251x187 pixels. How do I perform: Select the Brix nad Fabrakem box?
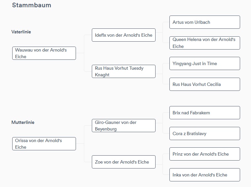[x=205, y=113]
